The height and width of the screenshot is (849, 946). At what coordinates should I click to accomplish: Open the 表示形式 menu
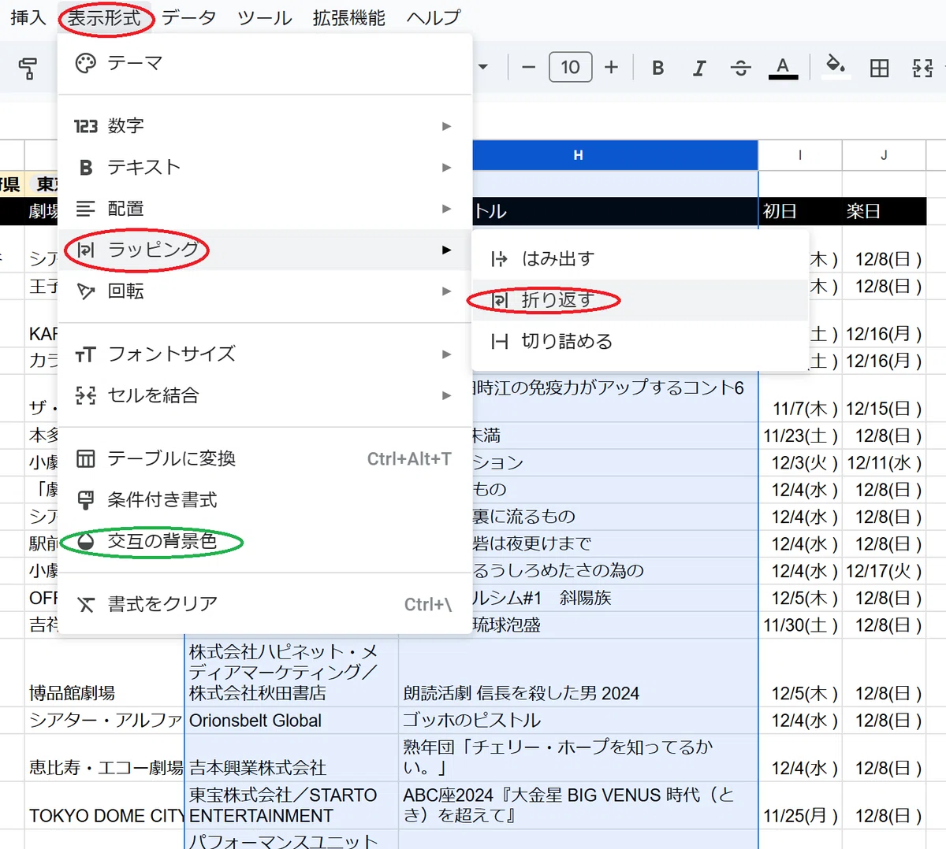tap(104, 17)
